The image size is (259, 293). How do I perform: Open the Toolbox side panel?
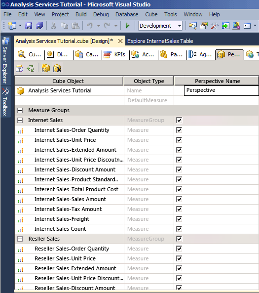[5, 102]
